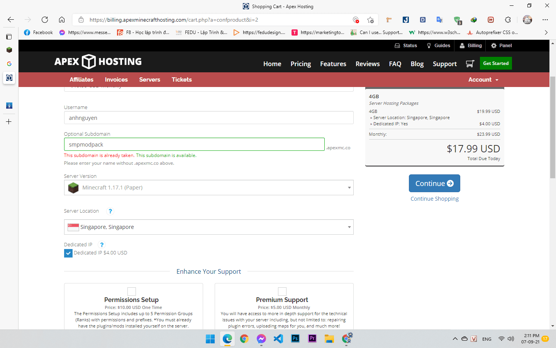Open the shopping cart icon in navbar
Screen dimensions: 556x348
[470, 64]
